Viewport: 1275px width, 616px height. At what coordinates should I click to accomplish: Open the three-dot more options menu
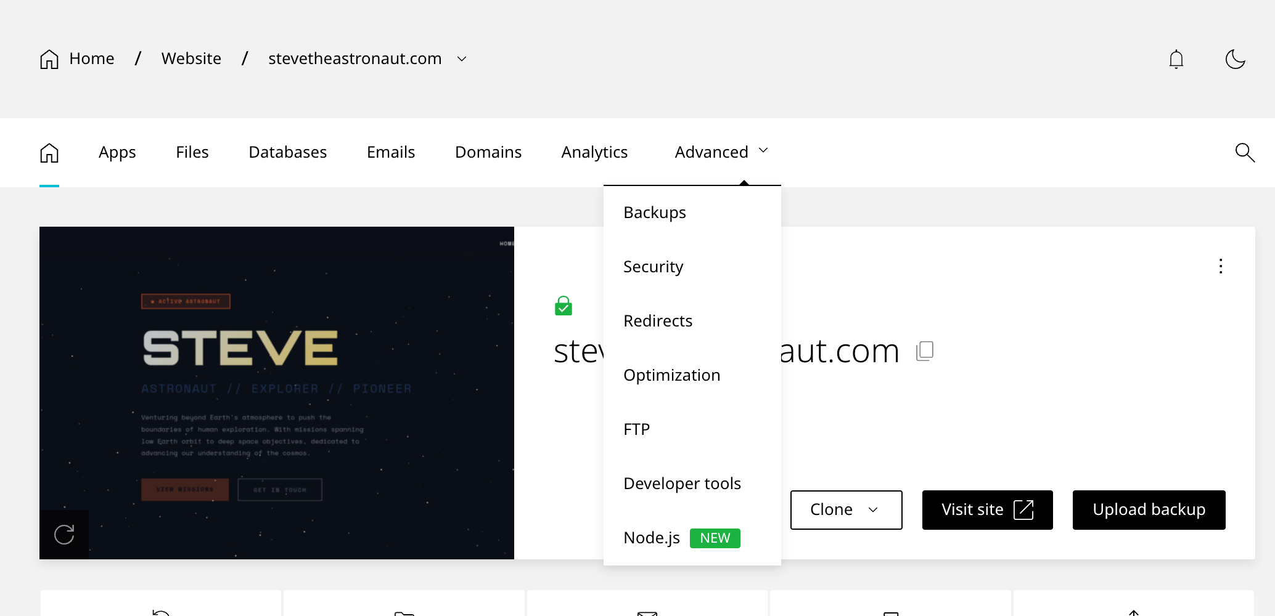[x=1220, y=266]
